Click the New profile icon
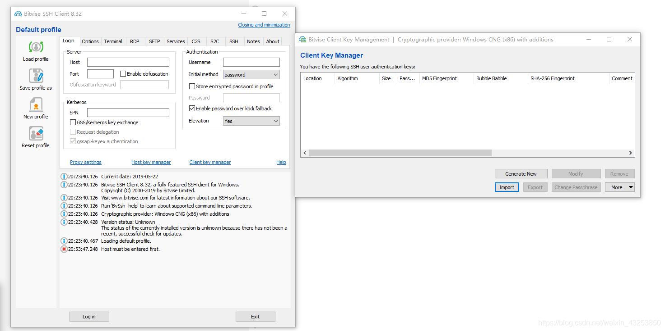 click(x=36, y=104)
